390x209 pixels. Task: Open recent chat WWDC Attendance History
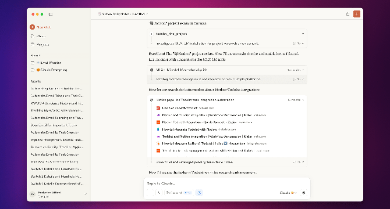[x=57, y=103]
